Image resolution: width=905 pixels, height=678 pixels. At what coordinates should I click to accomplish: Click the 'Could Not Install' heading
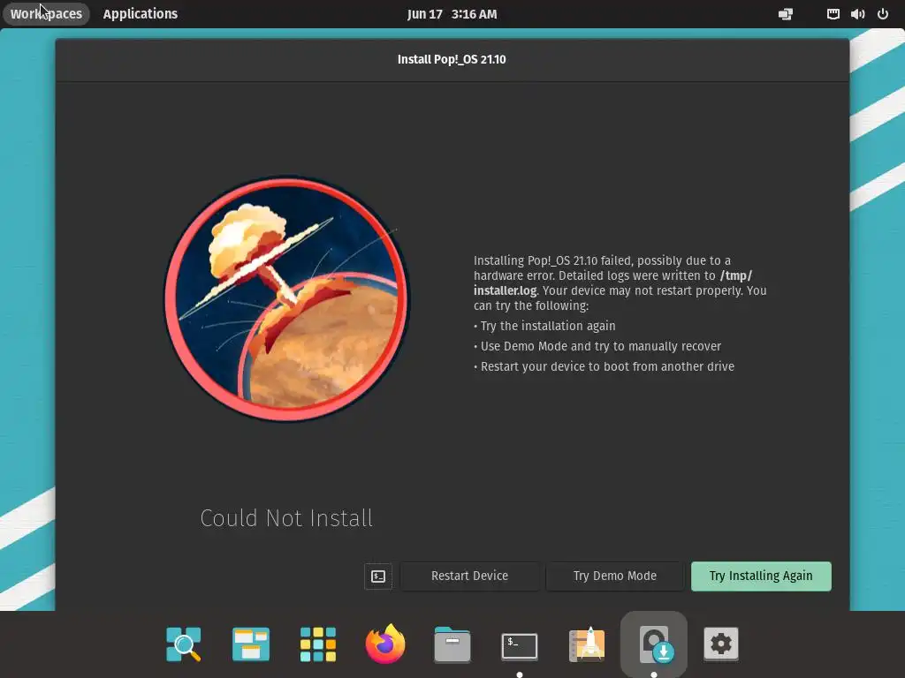click(286, 518)
